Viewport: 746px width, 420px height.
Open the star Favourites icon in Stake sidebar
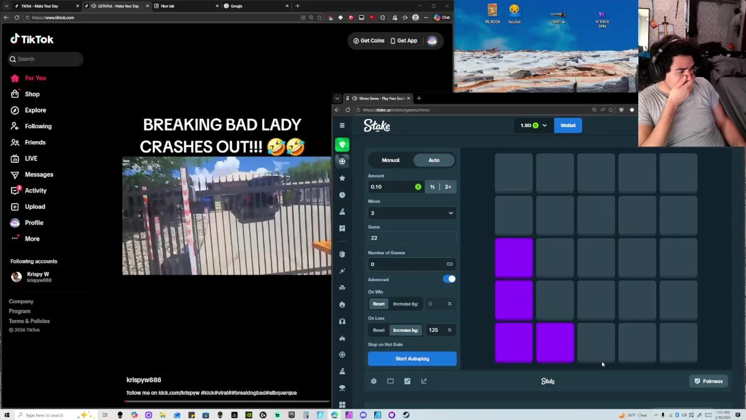click(342, 178)
